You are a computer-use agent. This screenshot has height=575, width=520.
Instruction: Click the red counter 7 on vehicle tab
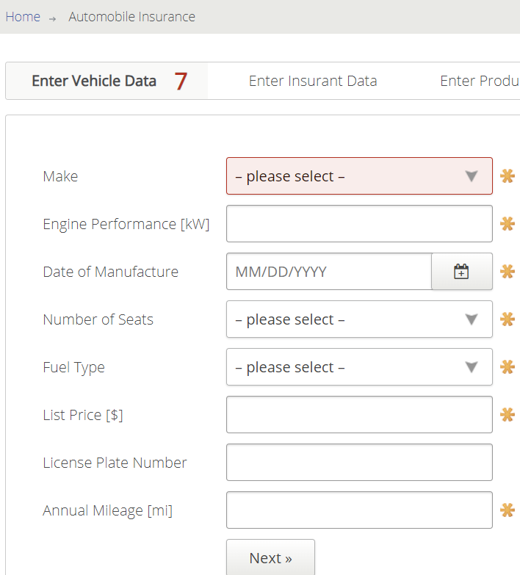pos(181,81)
